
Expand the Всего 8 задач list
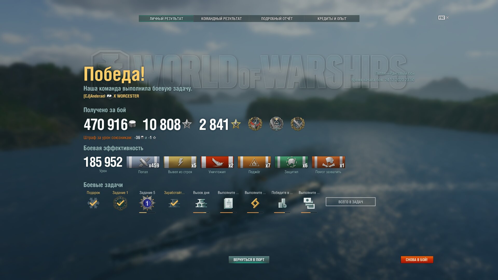tap(351, 202)
